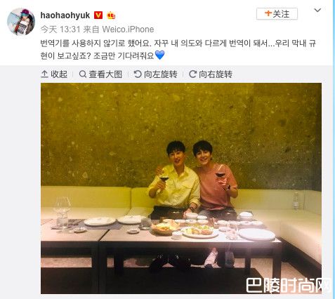Follow the user with 关注 button
Image resolution: width=335 pixels, height=299 pixels.
click(277, 14)
